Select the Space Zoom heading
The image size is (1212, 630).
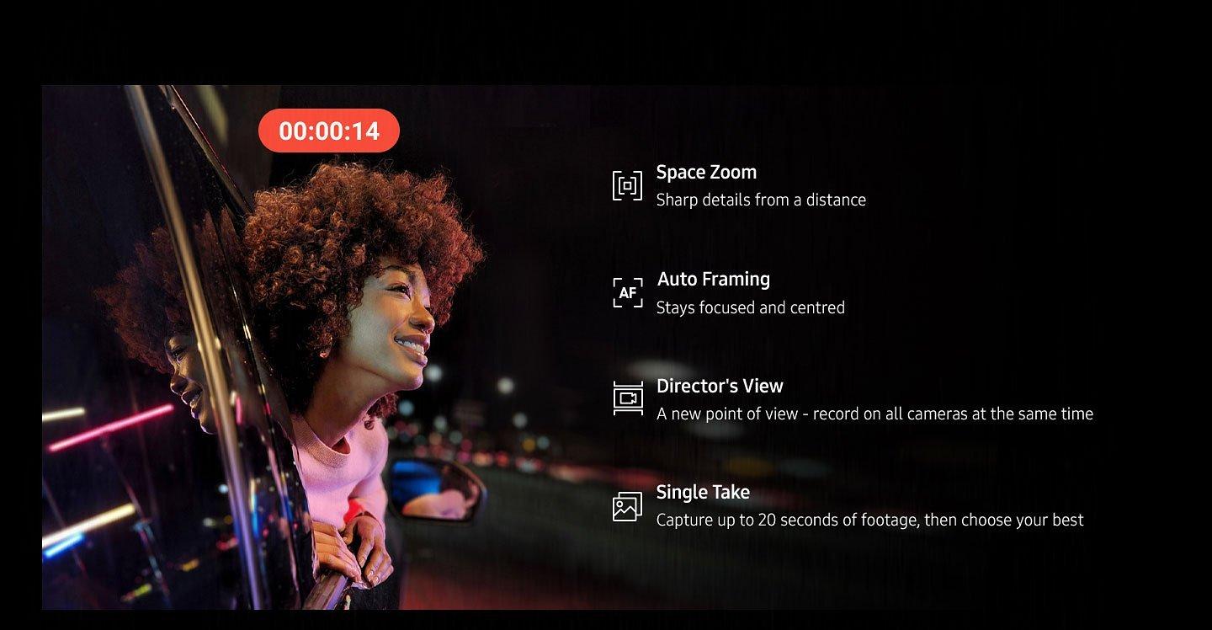[x=706, y=172]
